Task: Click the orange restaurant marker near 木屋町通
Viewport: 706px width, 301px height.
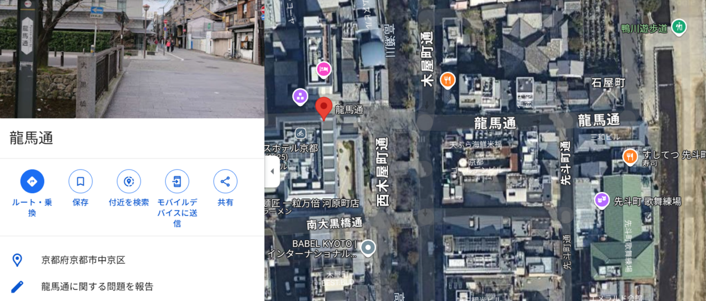Action: point(448,79)
